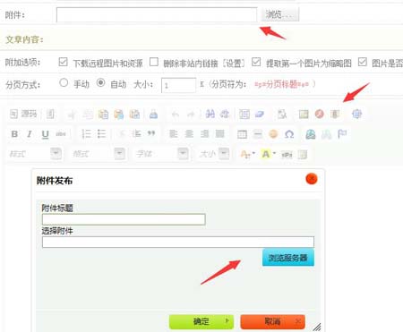Open the text color picker
Viewport: 403px width, 332px height.
tap(248, 154)
